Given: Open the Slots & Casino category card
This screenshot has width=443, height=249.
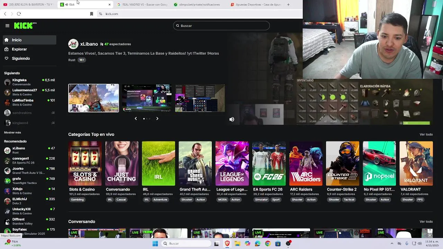Looking at the screenshot, I should (x=85, y=163).
